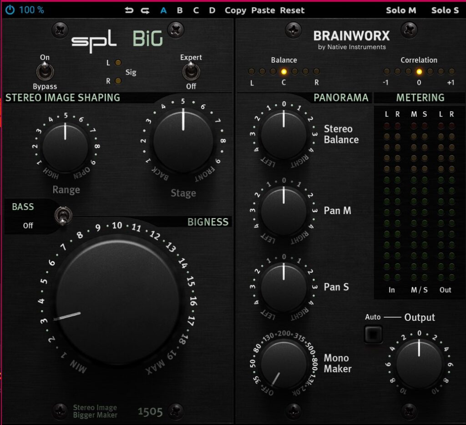
Task: Switch to preset slot C
Action: 196,10
